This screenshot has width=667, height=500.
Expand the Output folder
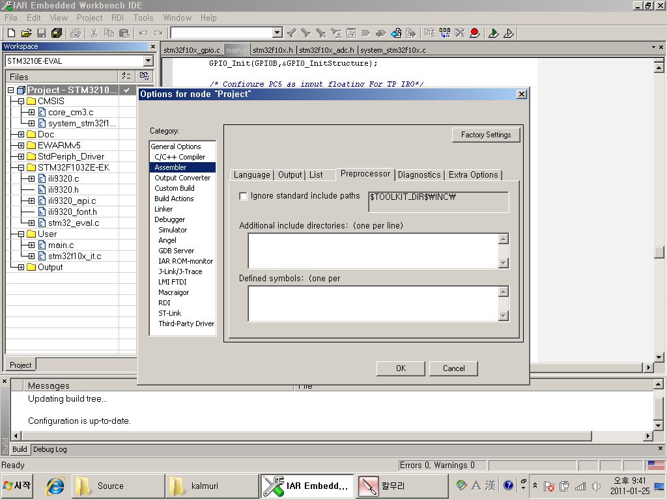point(21,267)
